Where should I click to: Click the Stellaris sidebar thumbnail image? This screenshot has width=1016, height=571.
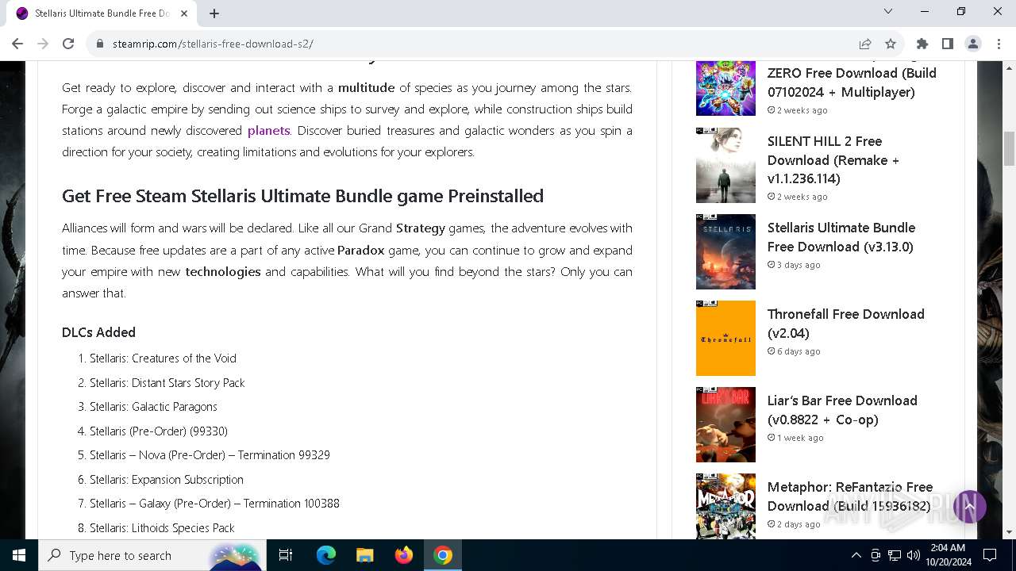(725, 251)
